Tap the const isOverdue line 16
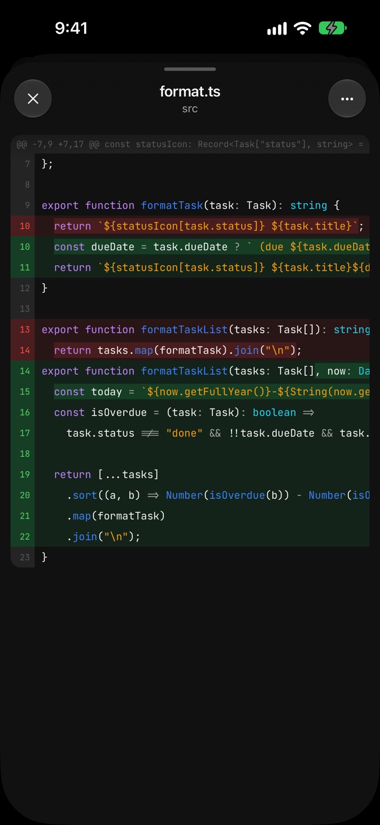Viewport: 380px width, 825px height. click(190, 412)
